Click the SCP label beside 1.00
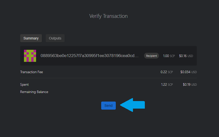This screenshot has height=137, width=219. pos(172,56)
